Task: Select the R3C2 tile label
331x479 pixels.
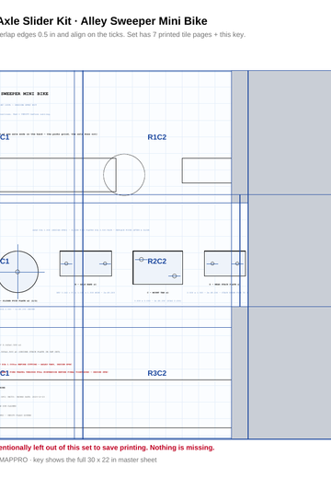Action: (x=157, y=373)
